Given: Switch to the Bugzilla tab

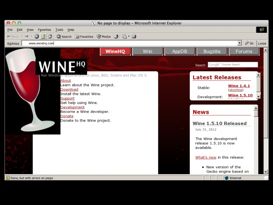Looking at the screenshot, I should (212, 51).
